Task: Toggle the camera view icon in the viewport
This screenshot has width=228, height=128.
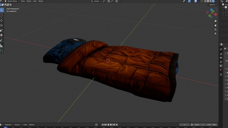Action: pos(215,30)
